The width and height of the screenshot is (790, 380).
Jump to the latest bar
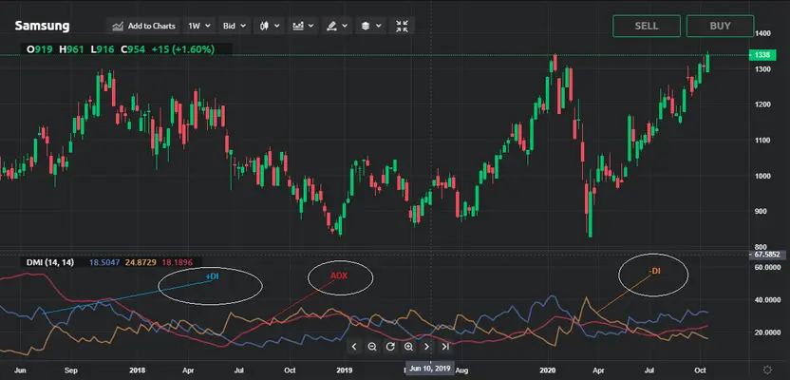pos(445,347)
